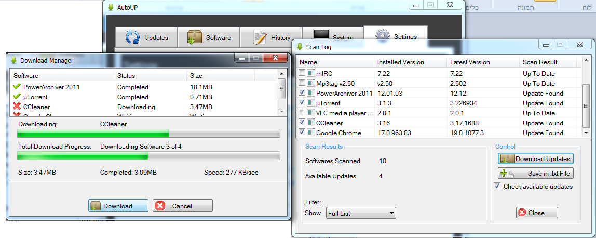This screenshot has height=238, width=596.
Task: Uncheck the CCleaner checkbox in Scan Log
Action: click(x=302, y=123)
